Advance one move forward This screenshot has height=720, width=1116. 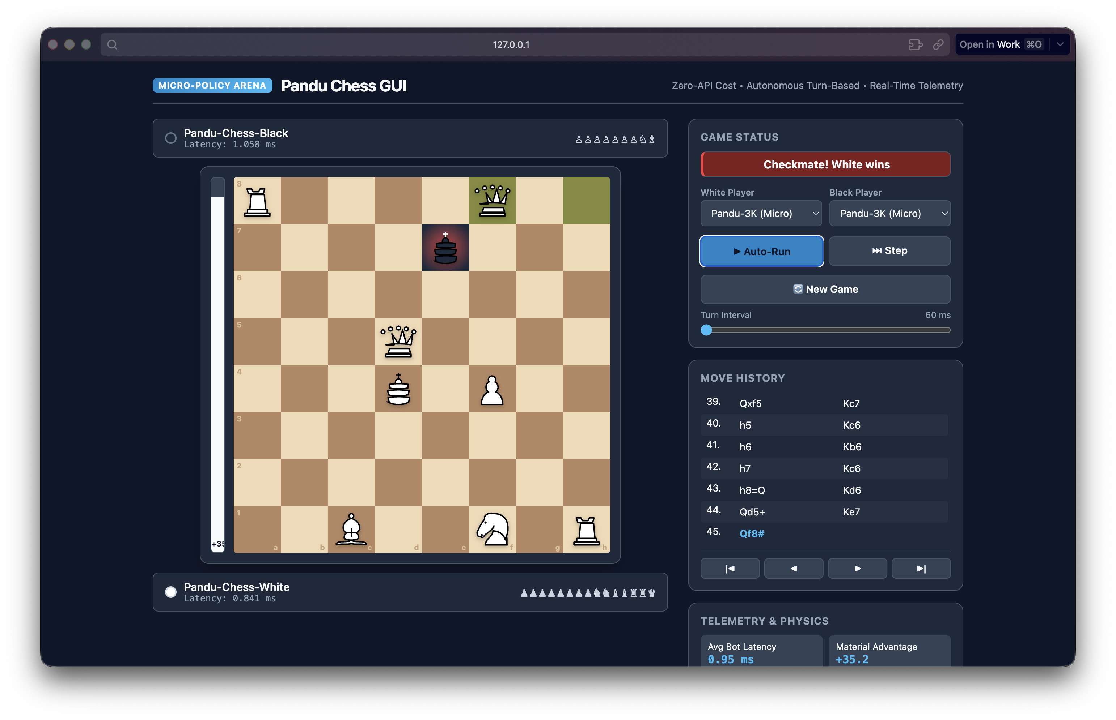[x=857, y=569]
